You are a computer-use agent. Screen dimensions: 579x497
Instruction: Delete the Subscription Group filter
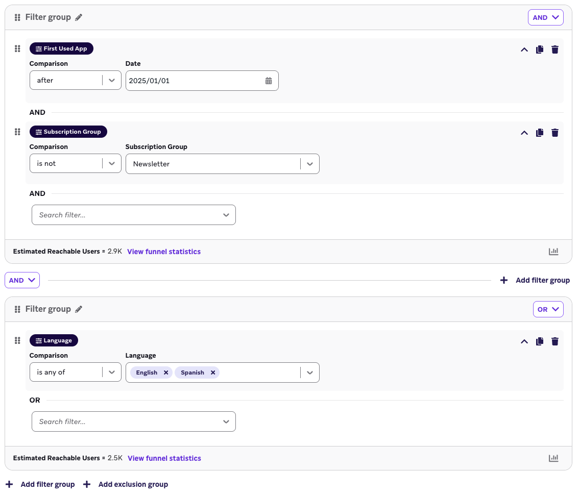pos(554,133)
